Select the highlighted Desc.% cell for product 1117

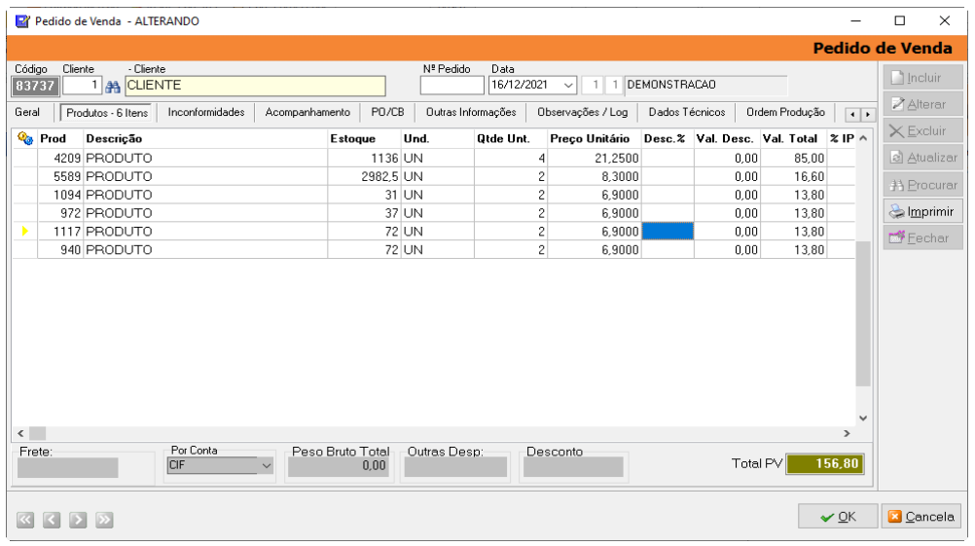coord(667,232)
